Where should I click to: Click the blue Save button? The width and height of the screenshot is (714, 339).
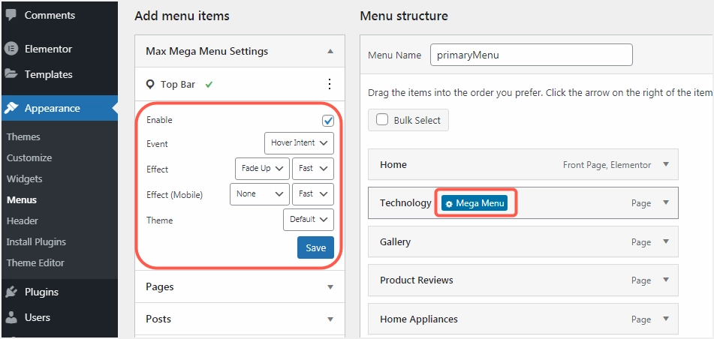pyautogui.click(x=315, y=247)
